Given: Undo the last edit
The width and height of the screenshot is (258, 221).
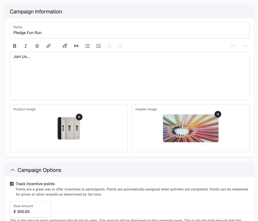Looking at the screenshot, I should tap(233, 46).
